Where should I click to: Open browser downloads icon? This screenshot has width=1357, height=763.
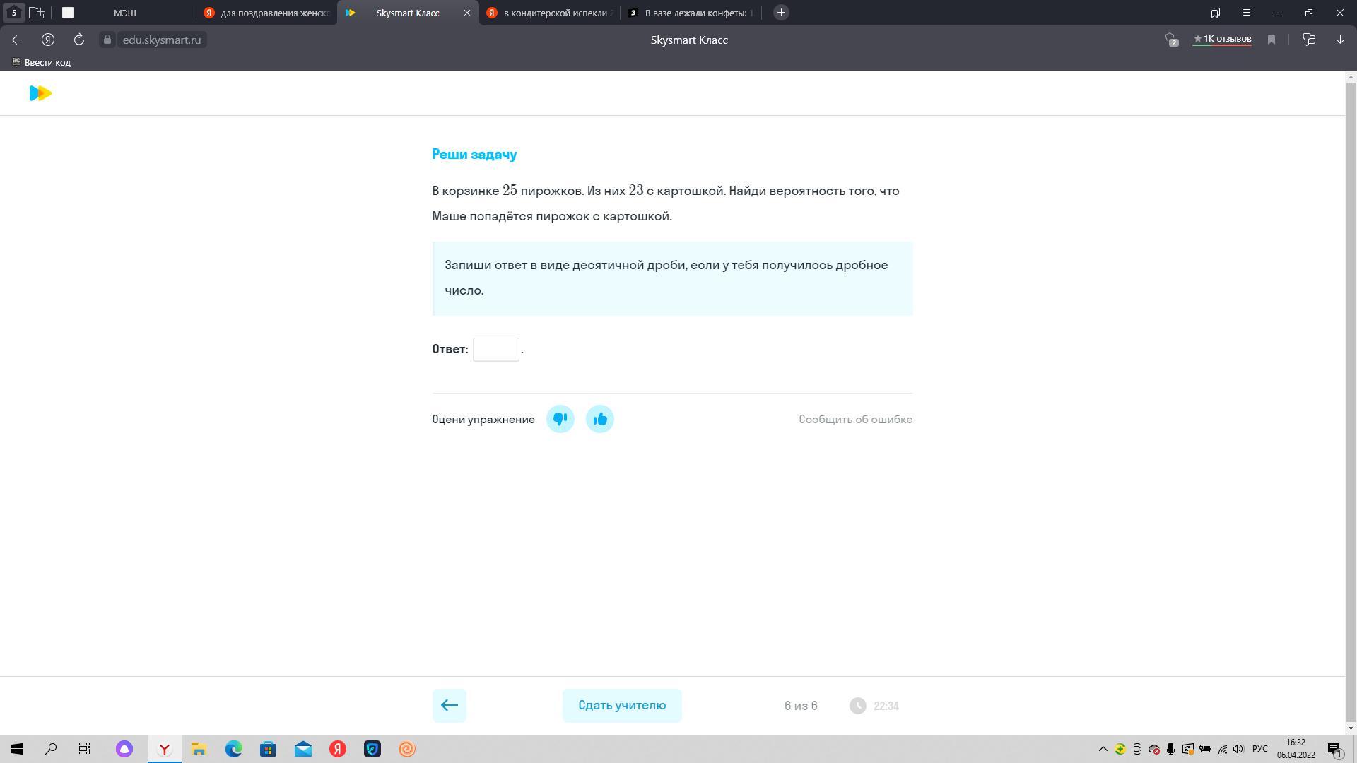pyautogui.click(x=1339, y=40)
